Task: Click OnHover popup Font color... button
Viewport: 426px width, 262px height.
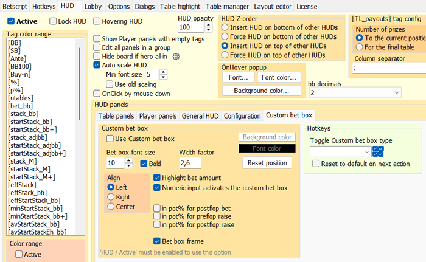Action: 279,77
